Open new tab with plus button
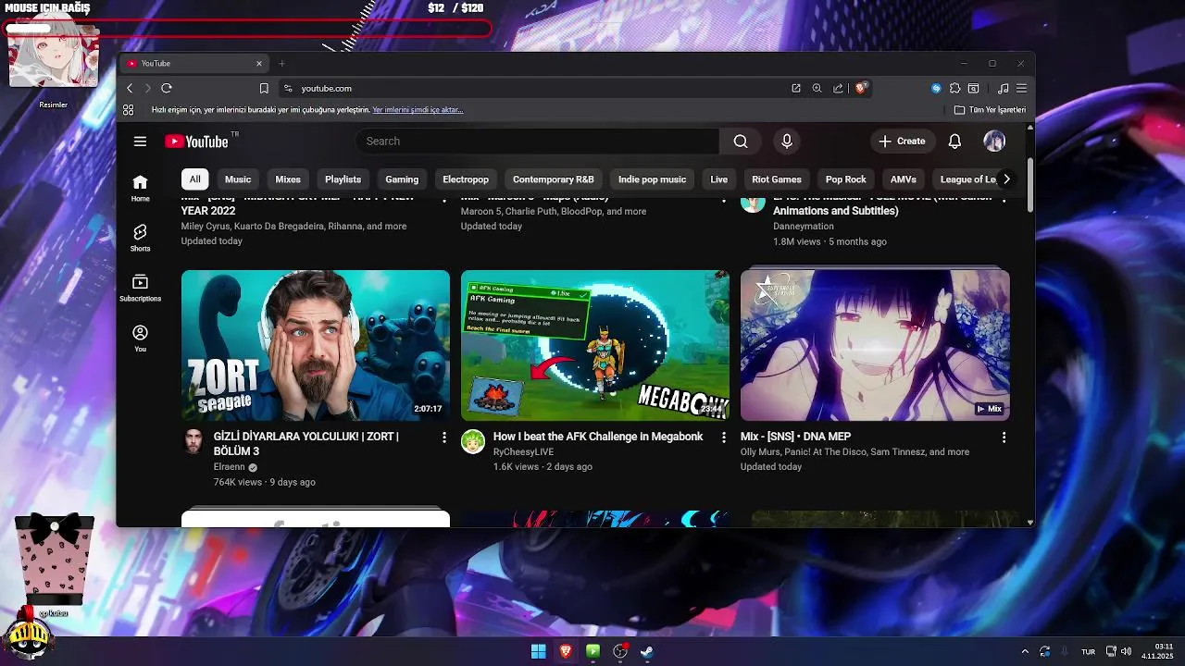1185x666 pixels. pos(282,63)
